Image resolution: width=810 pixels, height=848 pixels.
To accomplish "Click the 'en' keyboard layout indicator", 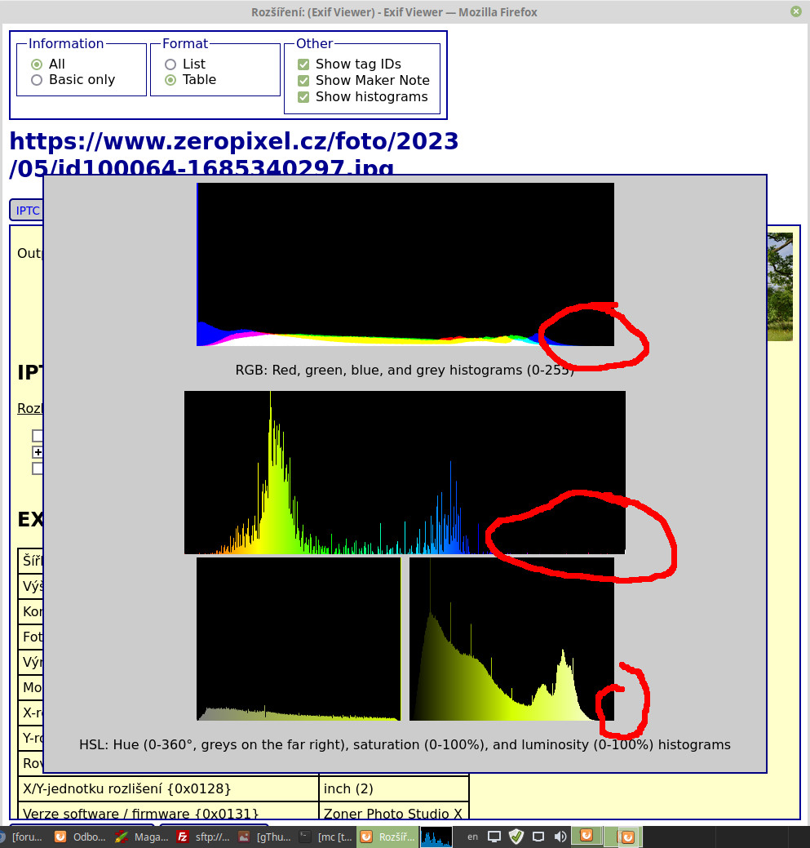I will click(473, 837).
